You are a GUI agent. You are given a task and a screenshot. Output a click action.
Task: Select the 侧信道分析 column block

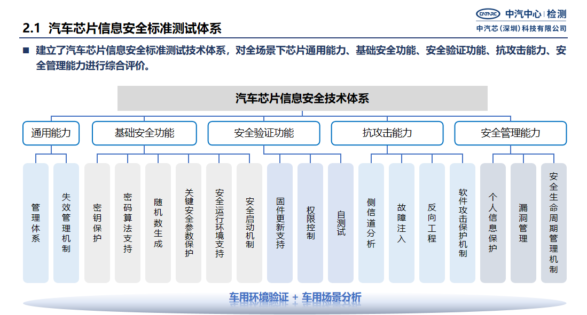[x=371, y=223]
